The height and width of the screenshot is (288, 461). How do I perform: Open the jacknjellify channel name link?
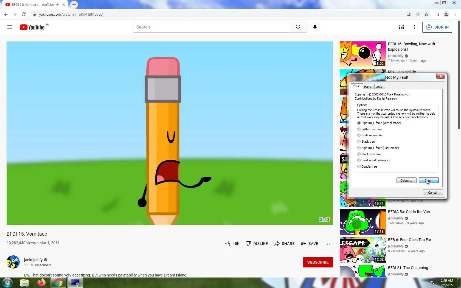[x=33, y=260]
